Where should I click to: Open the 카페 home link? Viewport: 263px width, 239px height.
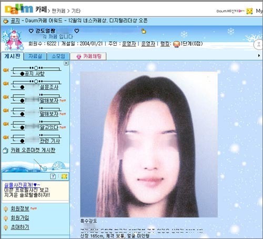click(x=41, y=9)
